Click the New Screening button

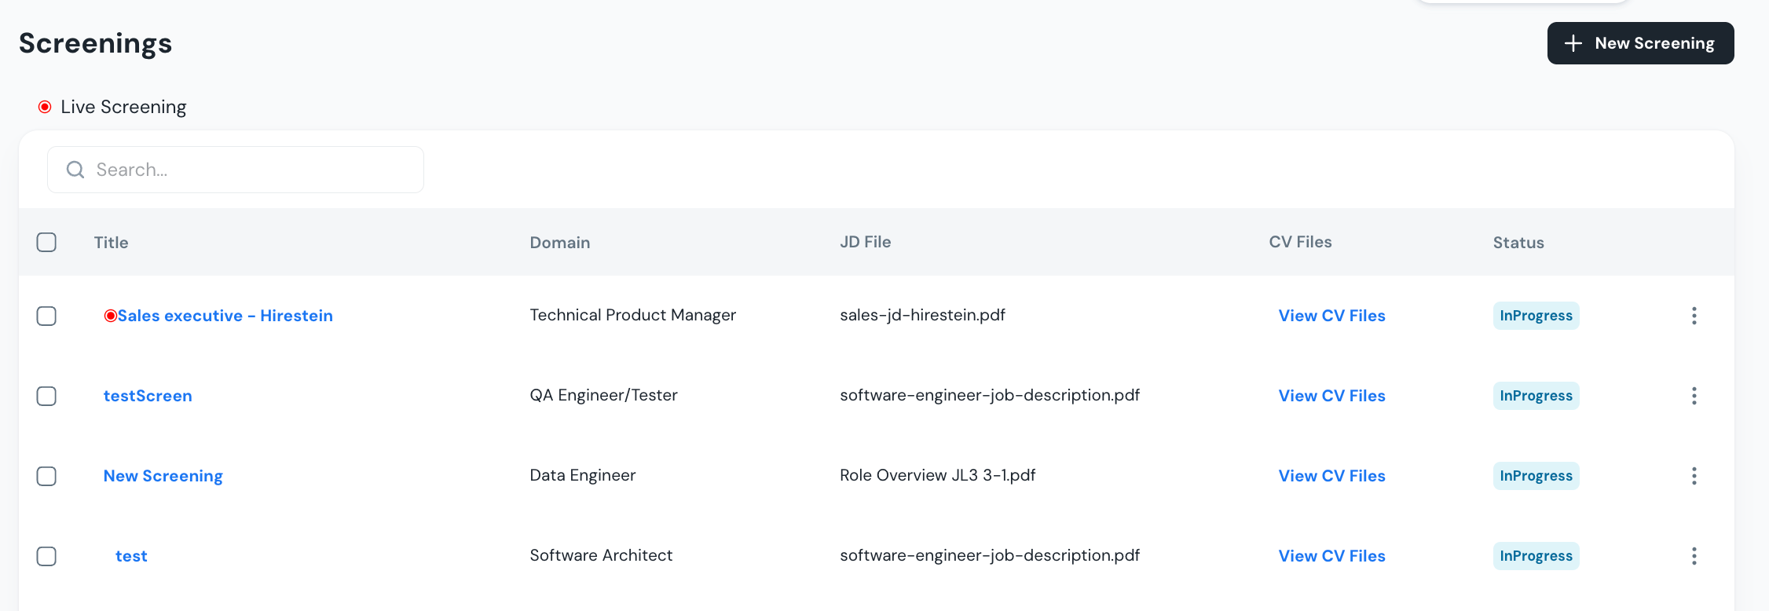[1640, 43]
